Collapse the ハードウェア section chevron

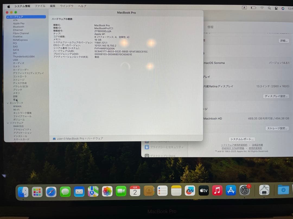(x=8, y=17)
